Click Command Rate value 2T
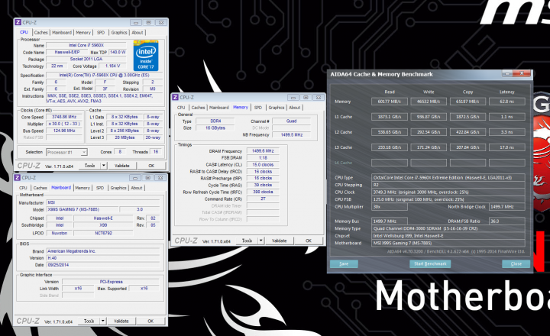The height and width of the screenshot is (336, 550). (x=263, y=199)
